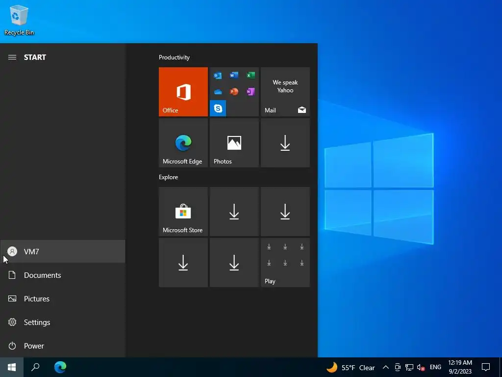
Task: Open OneNote from the Office apps tile
Action: coord(251,92)
